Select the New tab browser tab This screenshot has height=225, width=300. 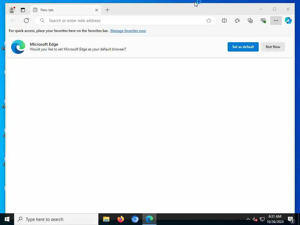point(66,10)
